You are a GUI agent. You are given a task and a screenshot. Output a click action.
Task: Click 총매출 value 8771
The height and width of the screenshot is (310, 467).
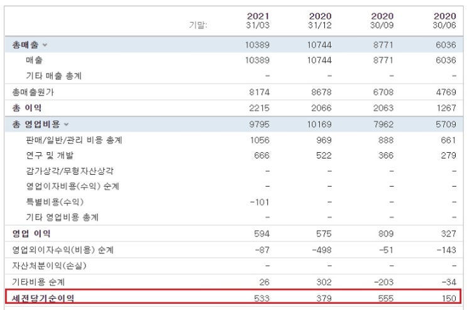(383, 45)
